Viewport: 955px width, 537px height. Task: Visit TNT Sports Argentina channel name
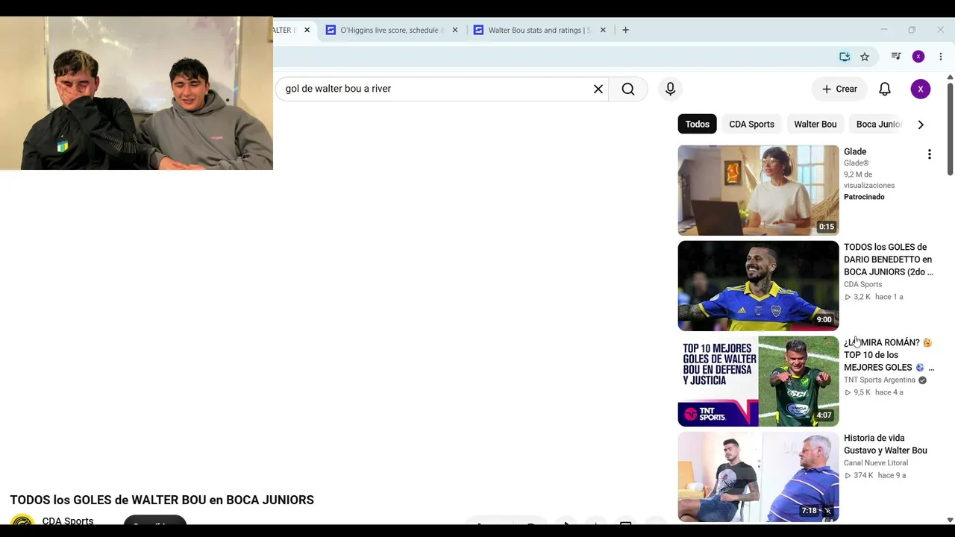pos(880,380)
